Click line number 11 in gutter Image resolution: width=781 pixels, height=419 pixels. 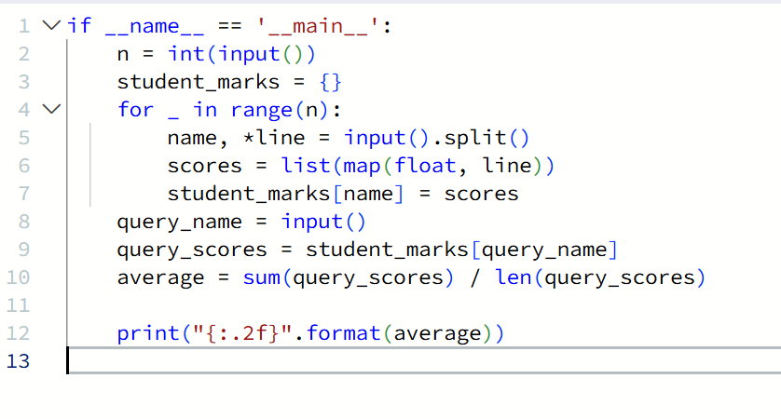[x=18, y=305]
